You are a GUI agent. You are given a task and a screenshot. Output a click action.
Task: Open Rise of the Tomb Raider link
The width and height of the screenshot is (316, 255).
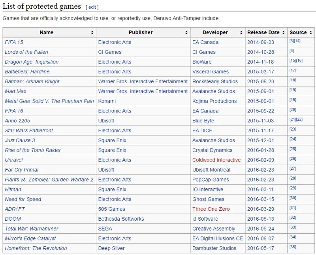pyautogui.click(x=33, y=150)
